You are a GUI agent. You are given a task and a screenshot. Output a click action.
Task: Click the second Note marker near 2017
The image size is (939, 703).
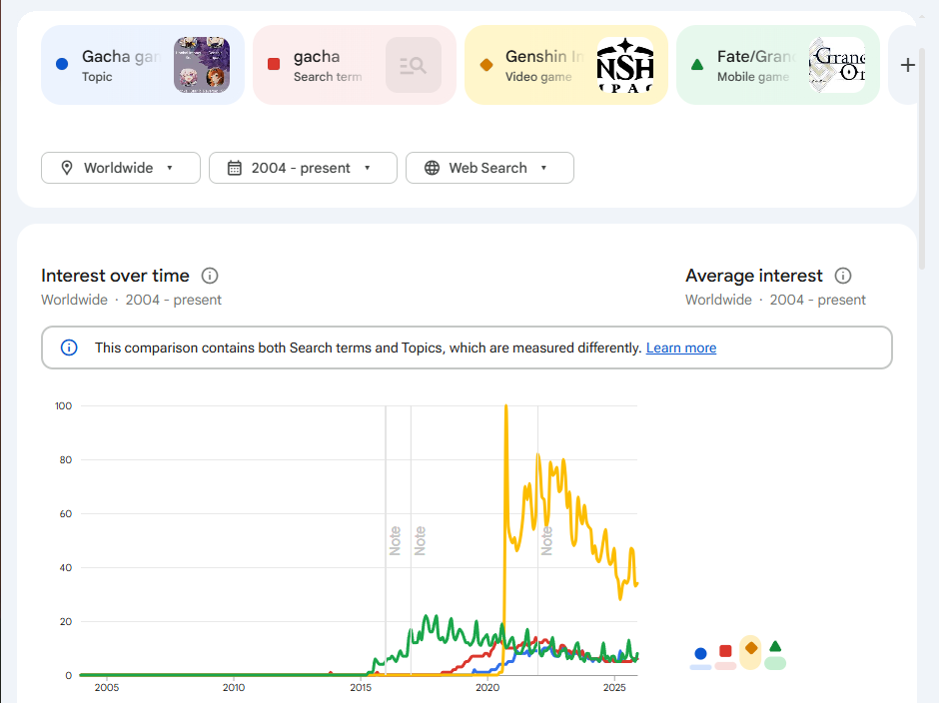click(x=420, y=540)
